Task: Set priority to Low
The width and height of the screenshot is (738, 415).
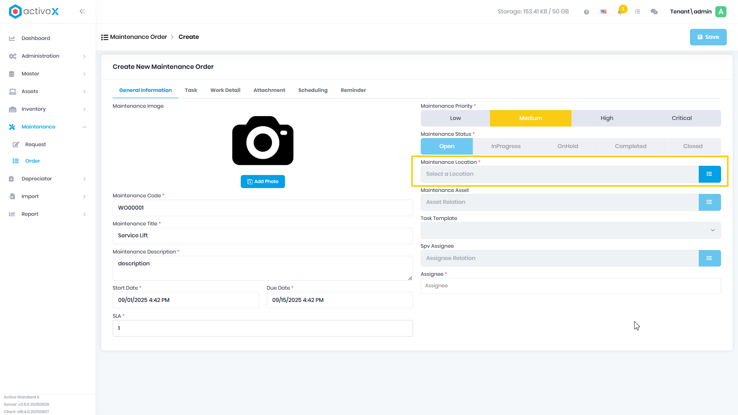Action: [455, 118]
